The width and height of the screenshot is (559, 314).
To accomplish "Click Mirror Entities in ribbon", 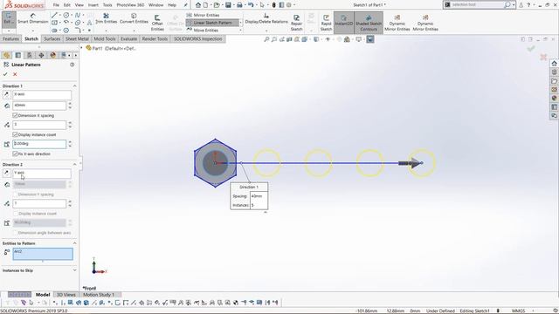I will coord(204,15).
